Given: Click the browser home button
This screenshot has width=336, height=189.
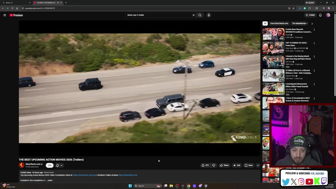Looking at the screenshot, I should pos(17,8).
